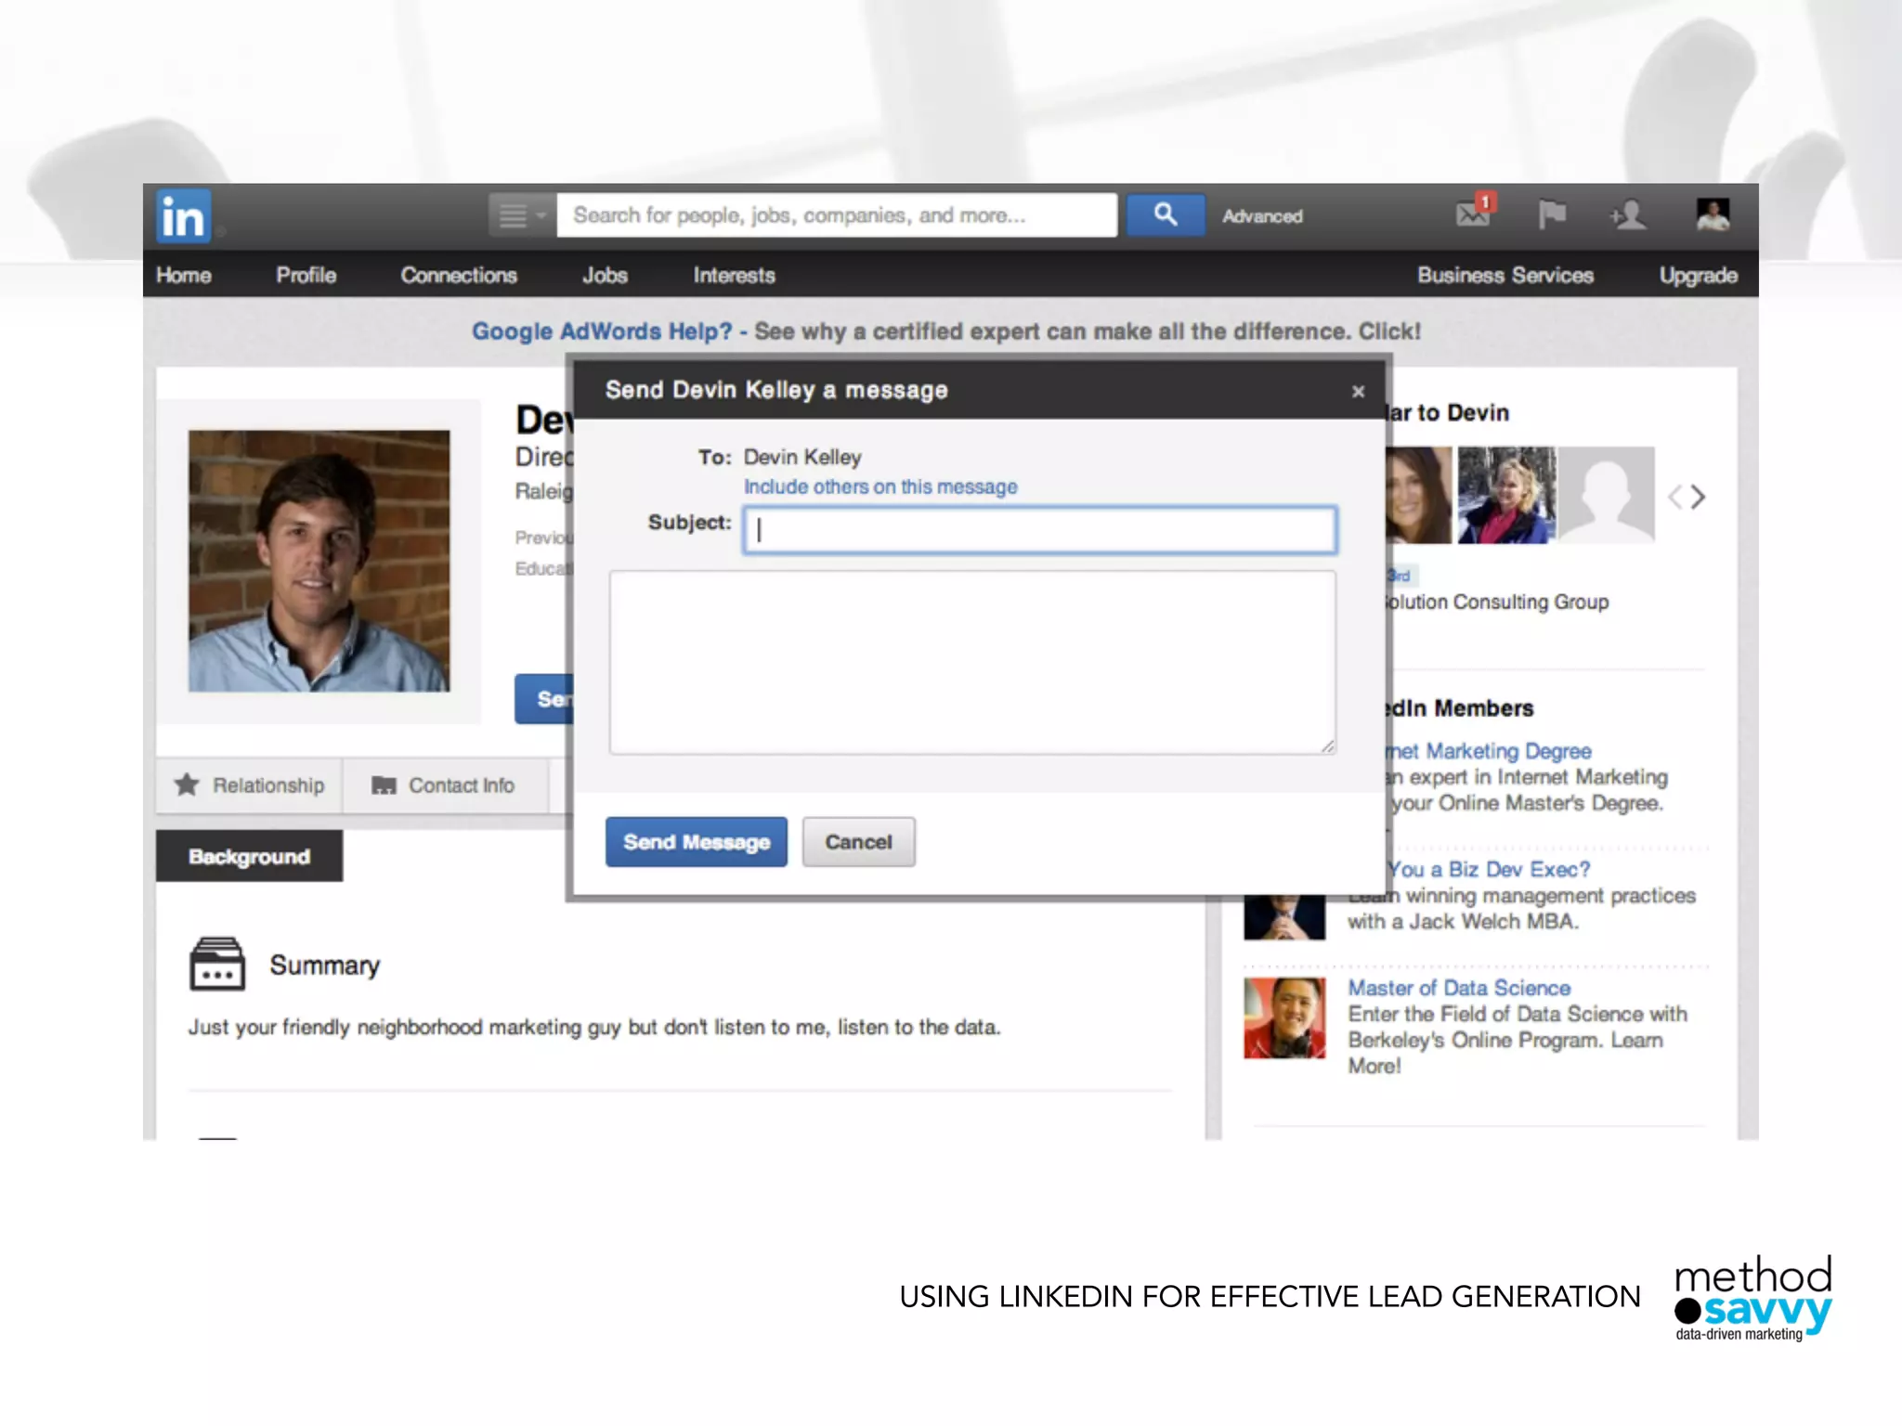Go to Home in navigation bar
1902x1426 pixels.
point(184,276)
